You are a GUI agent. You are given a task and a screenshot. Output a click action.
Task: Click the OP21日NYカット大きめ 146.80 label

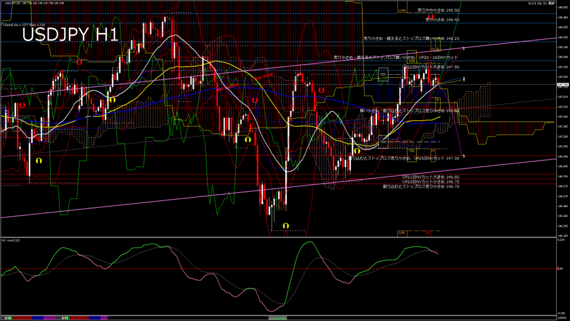coord(430,177)
